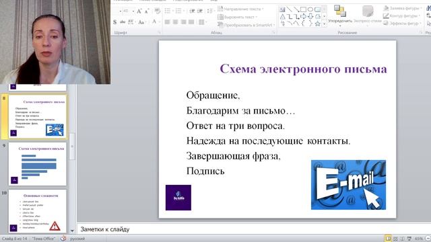The image size is (431, 242).
Task: Insert a numbered list
Action: click(178, 11)
